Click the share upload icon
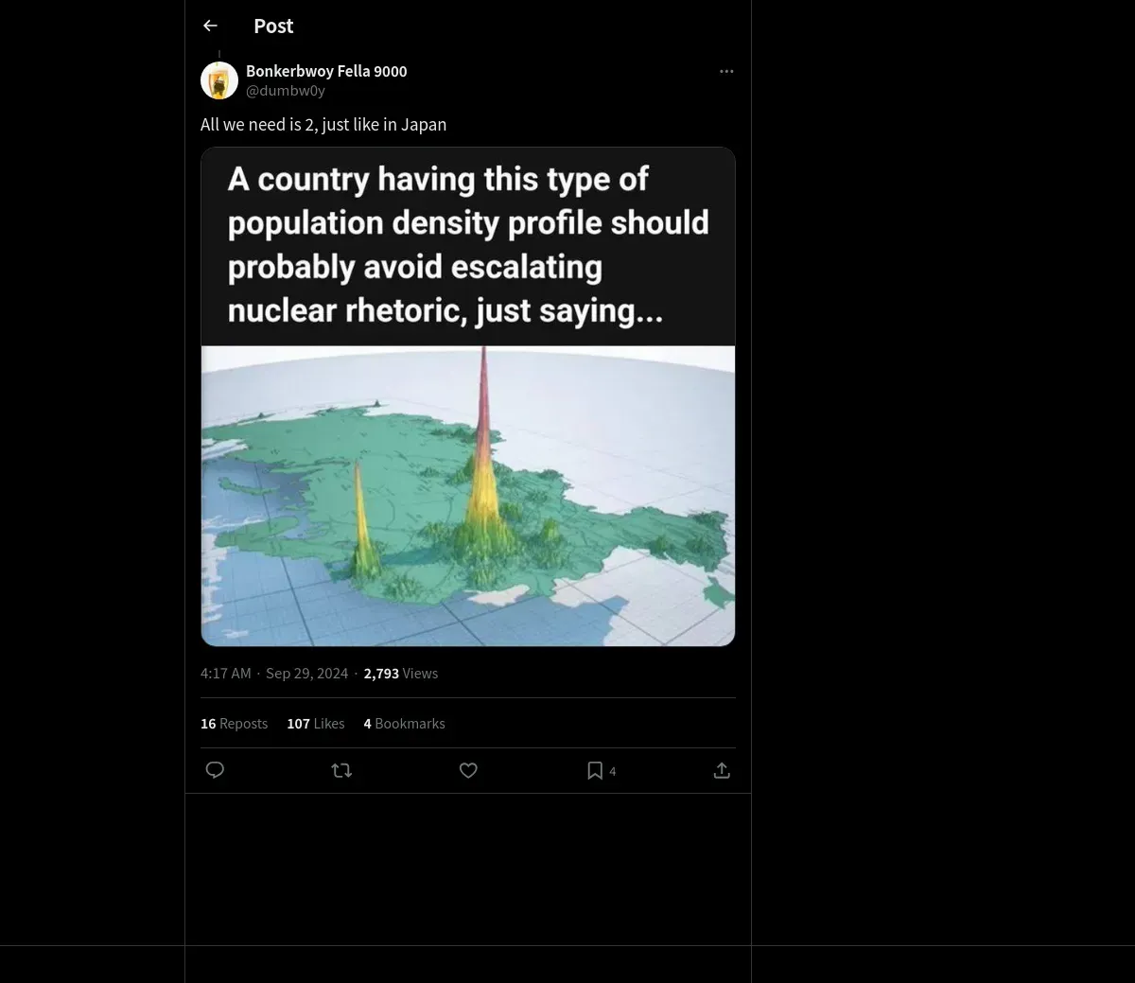The image size is (1135, 983). tap(722, 770)
